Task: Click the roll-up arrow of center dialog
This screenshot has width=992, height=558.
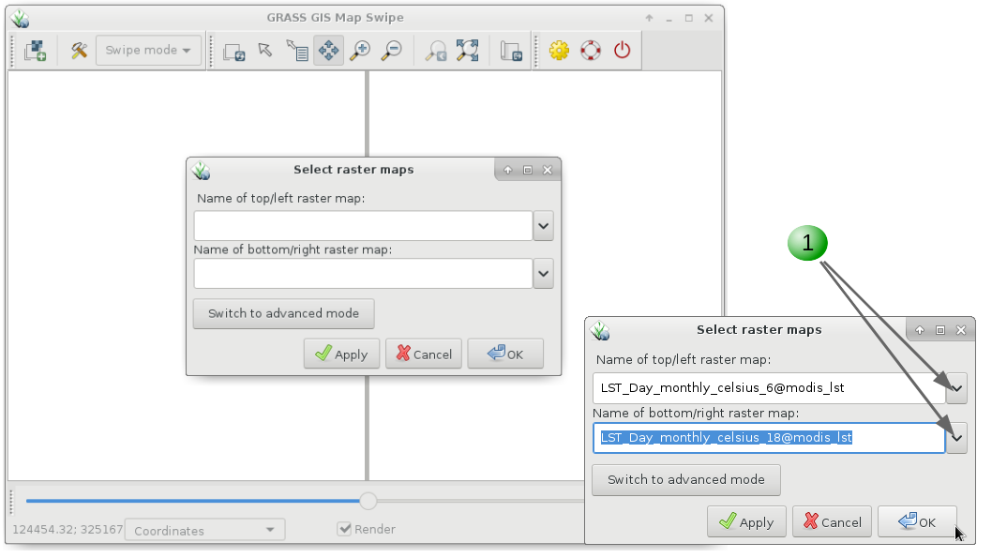Action: click(x=507, y=170)
